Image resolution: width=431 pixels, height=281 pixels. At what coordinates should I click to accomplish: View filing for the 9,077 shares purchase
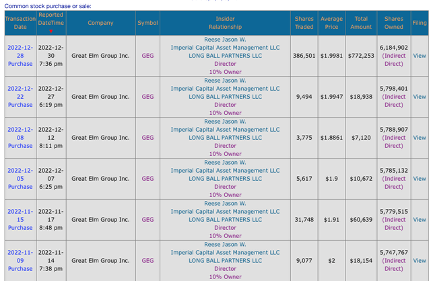click(x=420, y=260)
